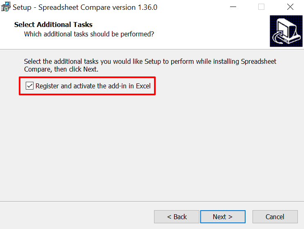The width and height of the screenshot is (304, 229).
Task: Click the Setup installer icon in title bar
Action: tap(6, 7)
